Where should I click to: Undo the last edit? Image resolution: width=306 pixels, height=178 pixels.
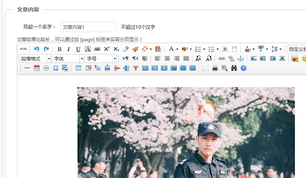point(37,49)
